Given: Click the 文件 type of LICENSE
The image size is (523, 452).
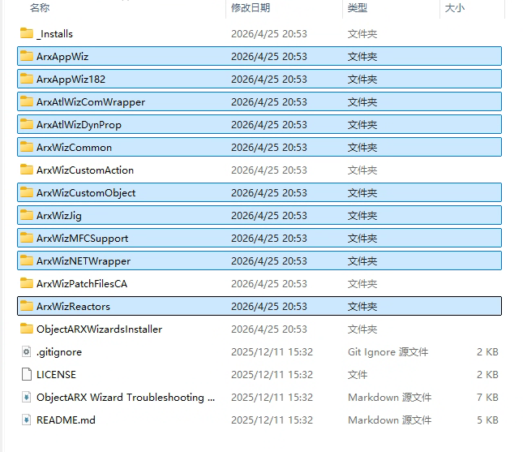Looking at the screenshot, I should point(358,374).
